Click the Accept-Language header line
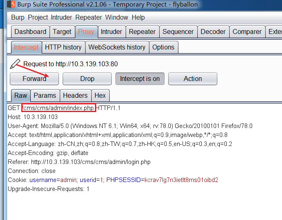 [120, 144]
